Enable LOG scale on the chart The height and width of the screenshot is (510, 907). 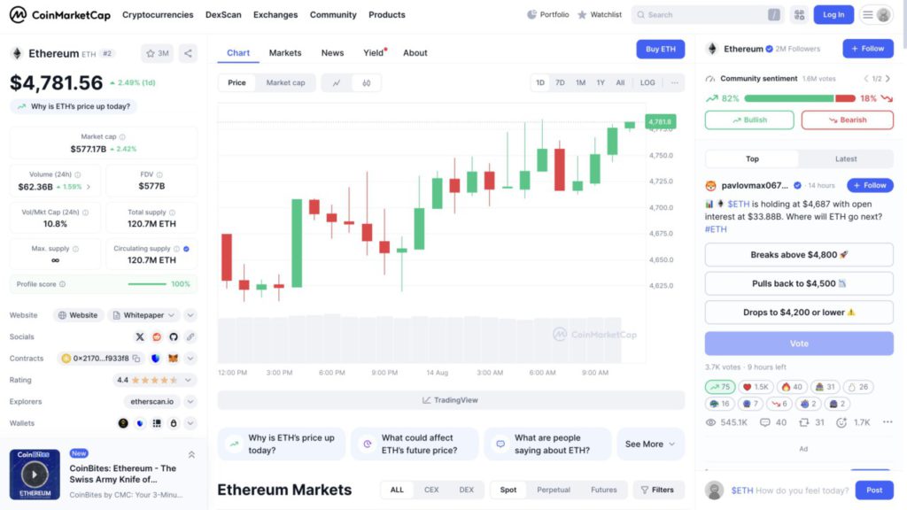pos(647,82)
